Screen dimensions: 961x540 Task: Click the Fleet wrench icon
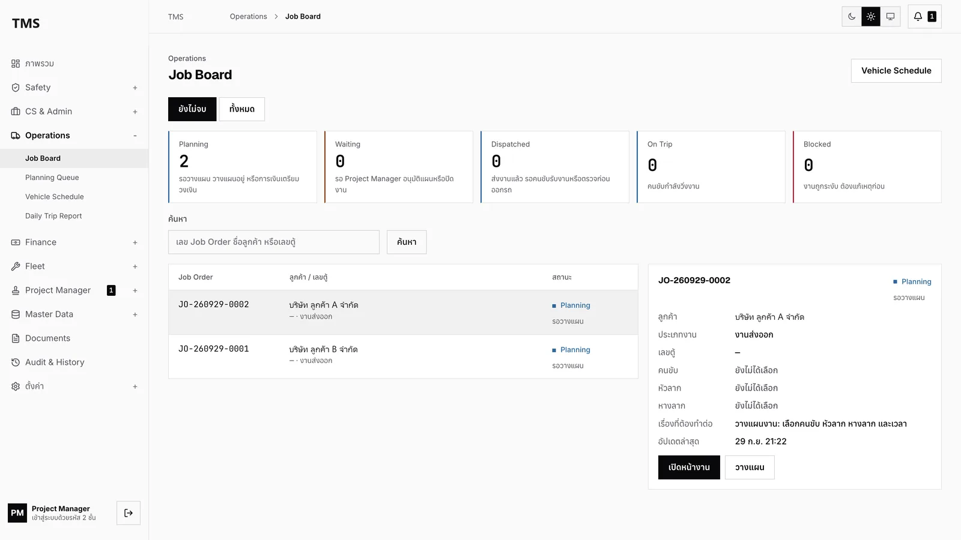click(16, 266)
